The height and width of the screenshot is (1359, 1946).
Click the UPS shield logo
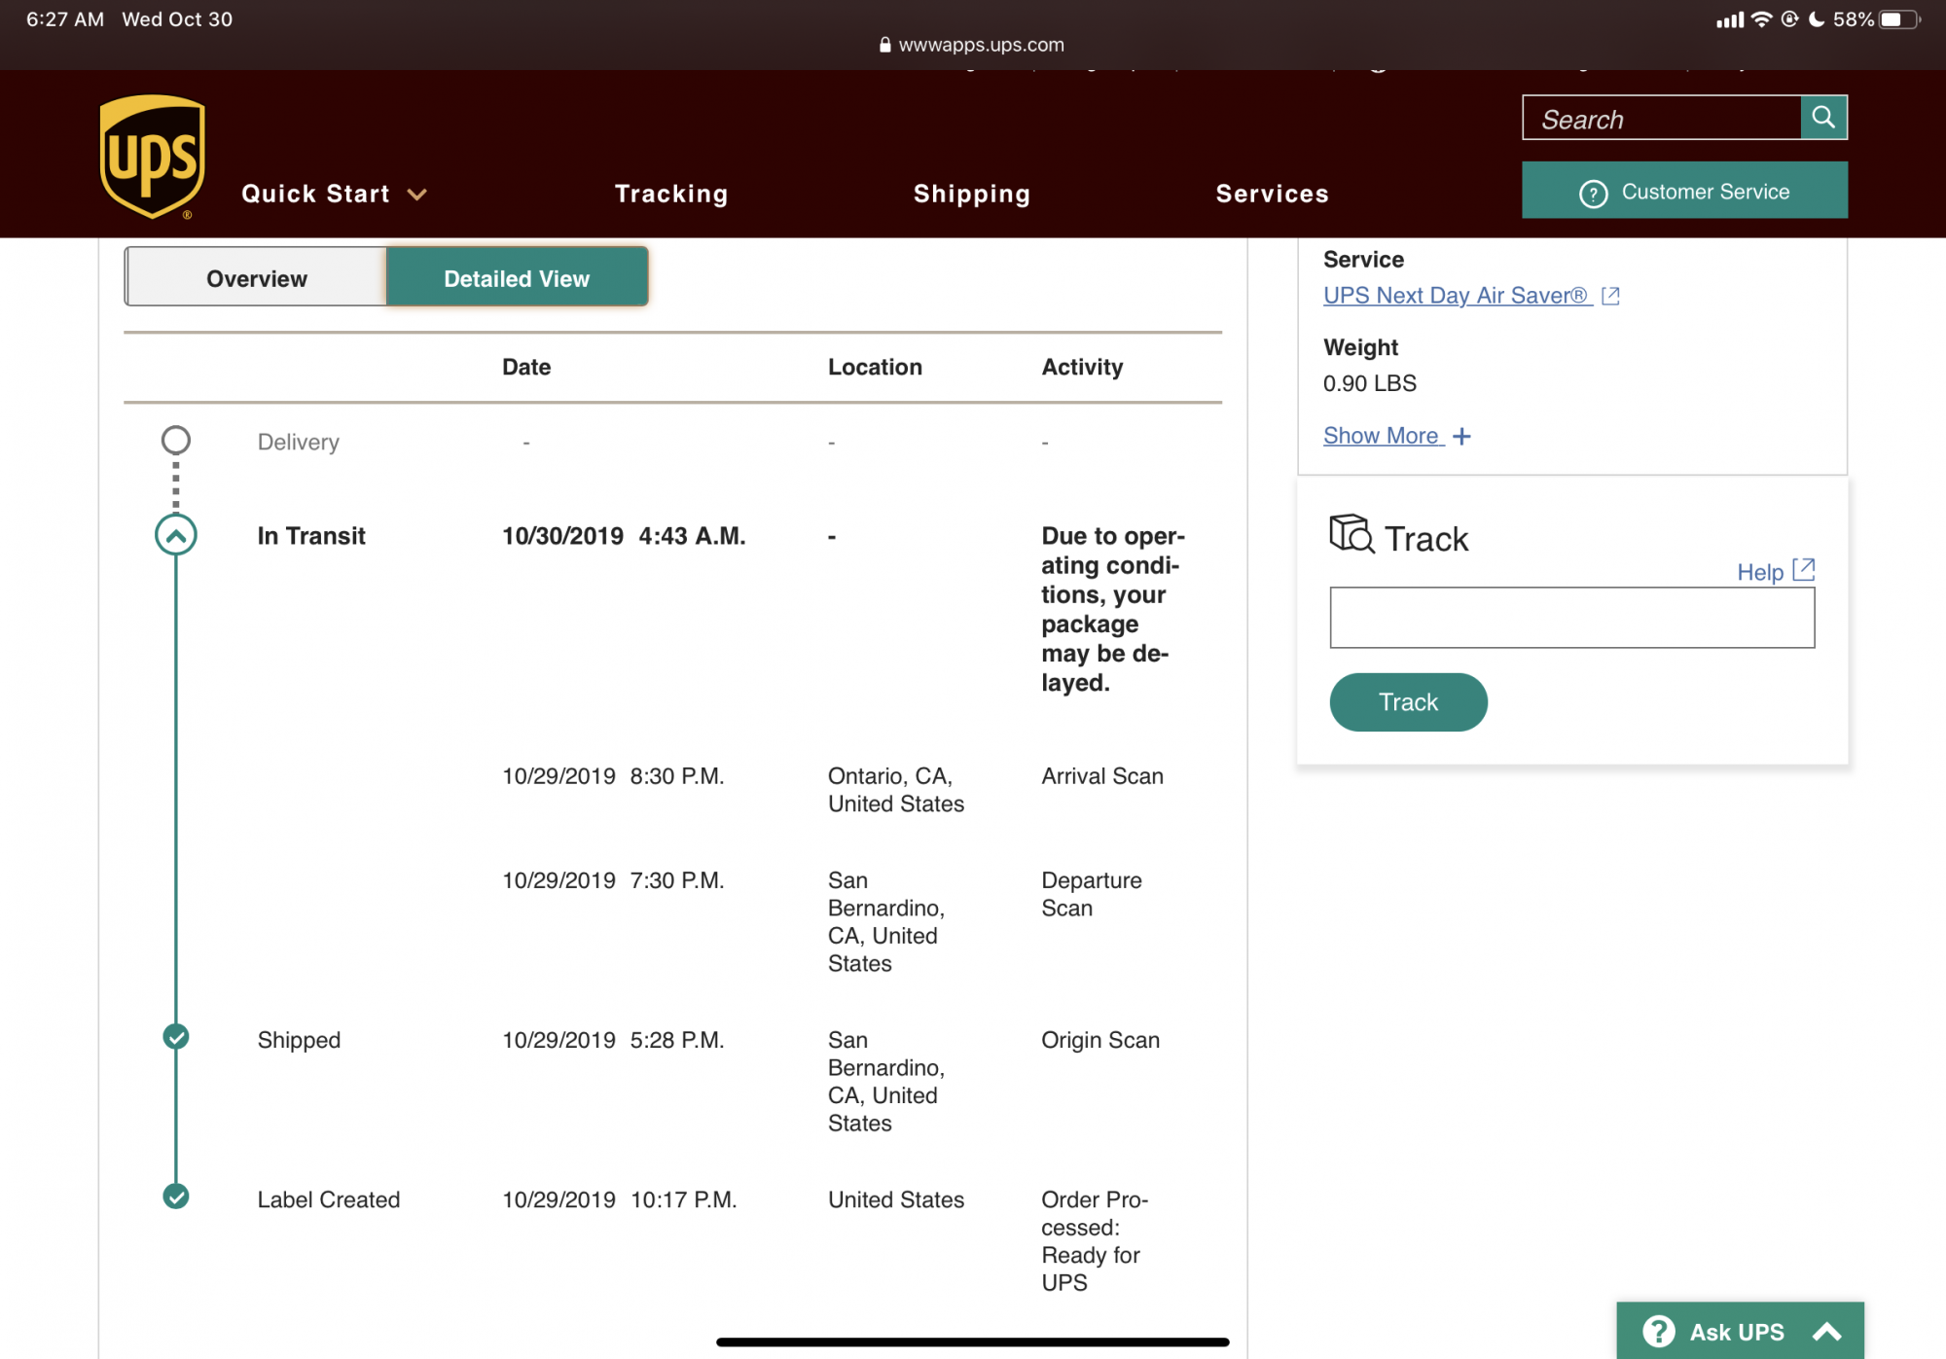153,156
